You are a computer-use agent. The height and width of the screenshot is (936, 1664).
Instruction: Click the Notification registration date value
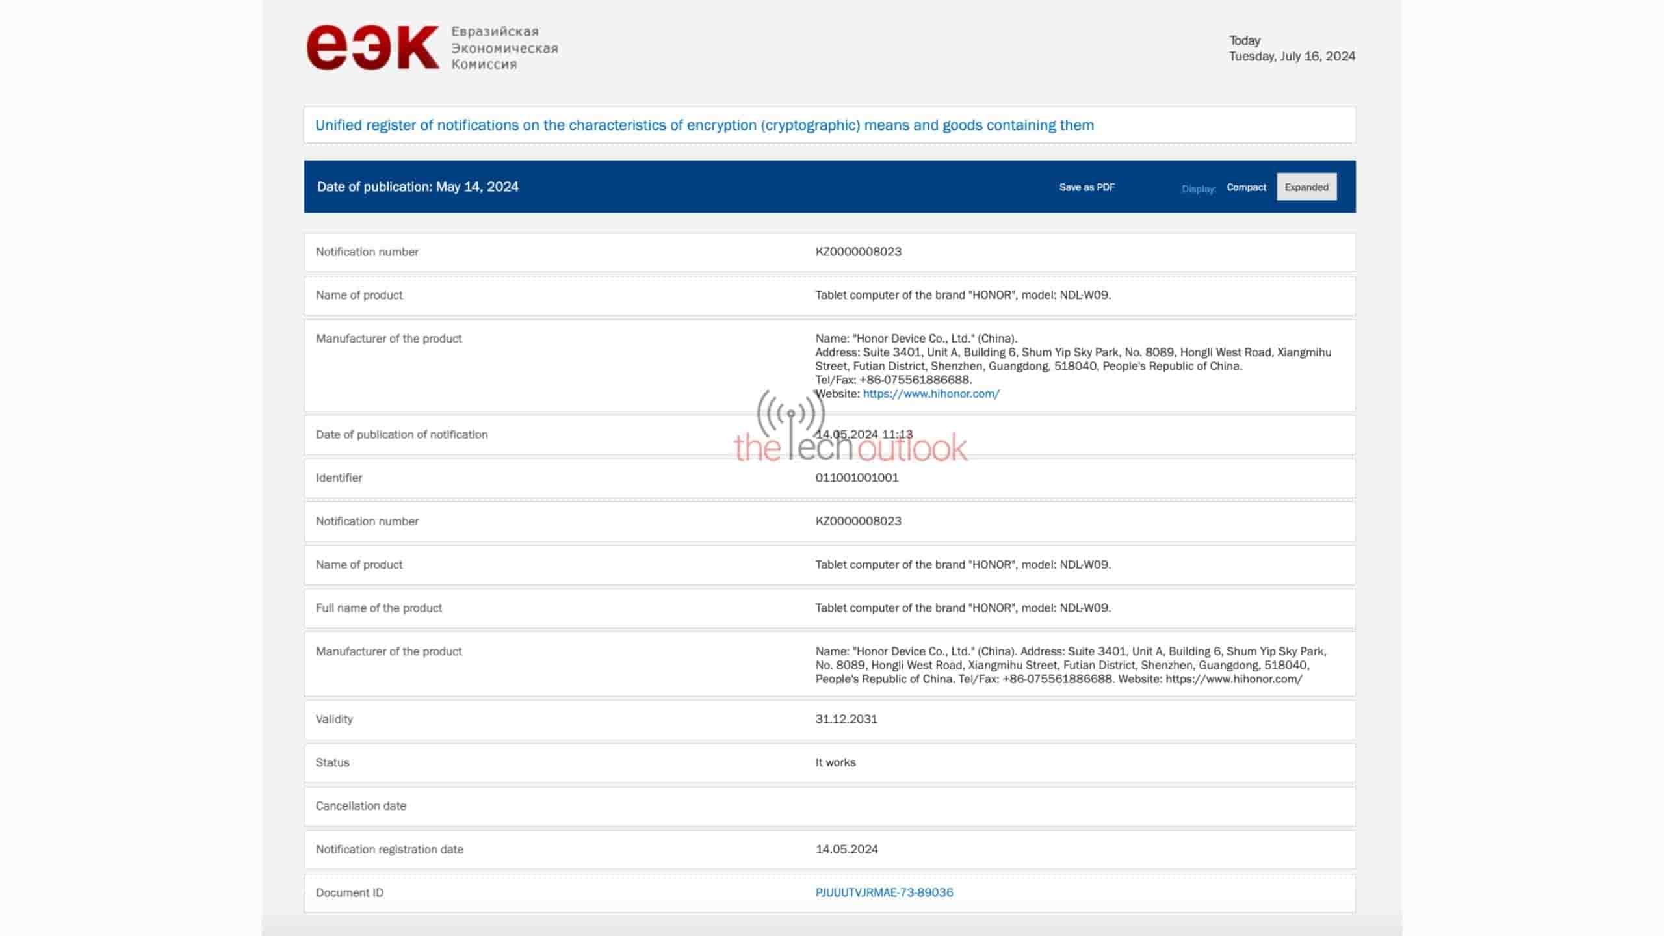(846, 849)
